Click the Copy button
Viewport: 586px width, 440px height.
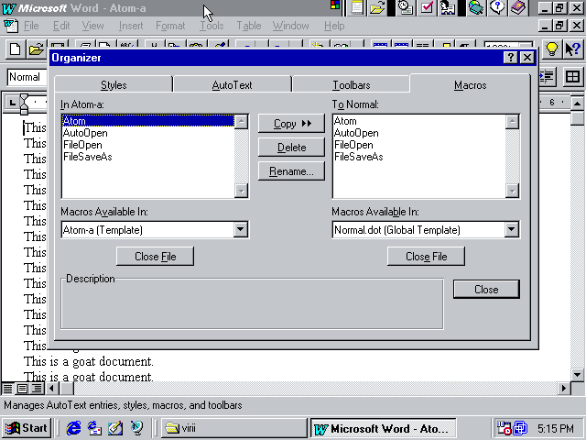click(x=291, y=124)
